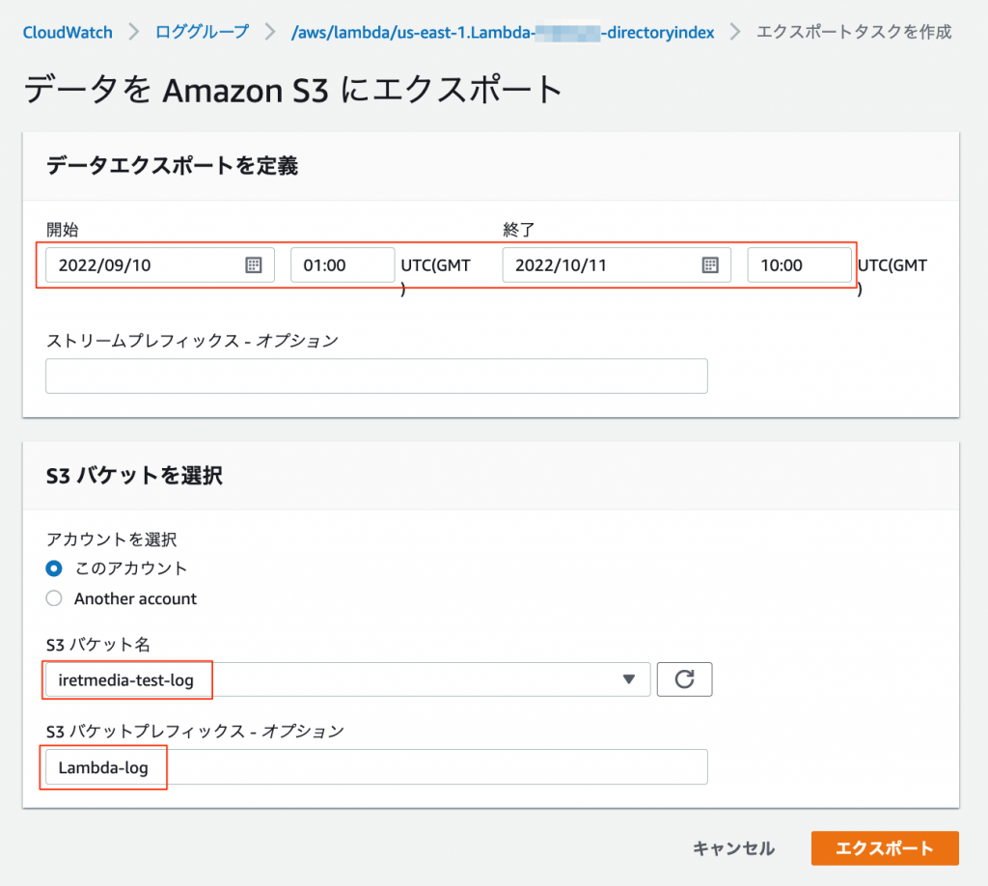988x886 pixels.
Task: Select the このアカウント radio button
Action: tap(54, 568)
